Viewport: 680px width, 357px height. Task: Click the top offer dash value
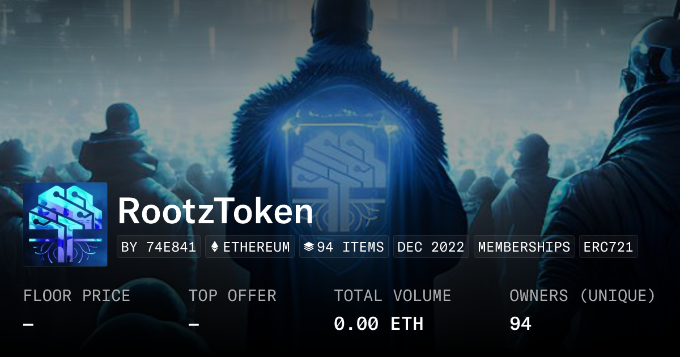(x=194, y=325)
